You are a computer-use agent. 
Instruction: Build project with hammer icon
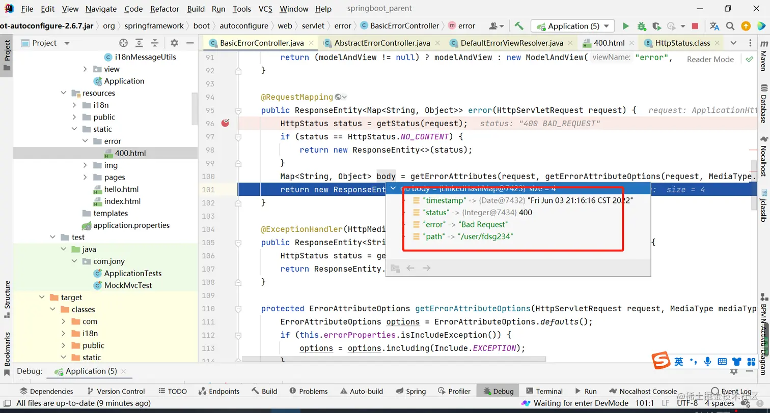point(519,26)
